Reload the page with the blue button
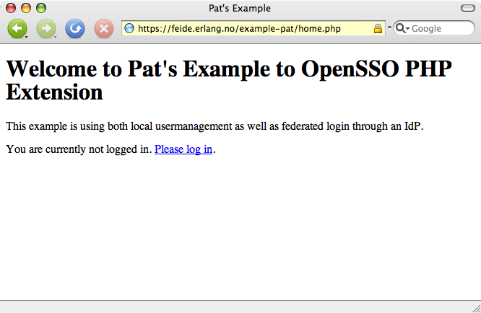 75,28
